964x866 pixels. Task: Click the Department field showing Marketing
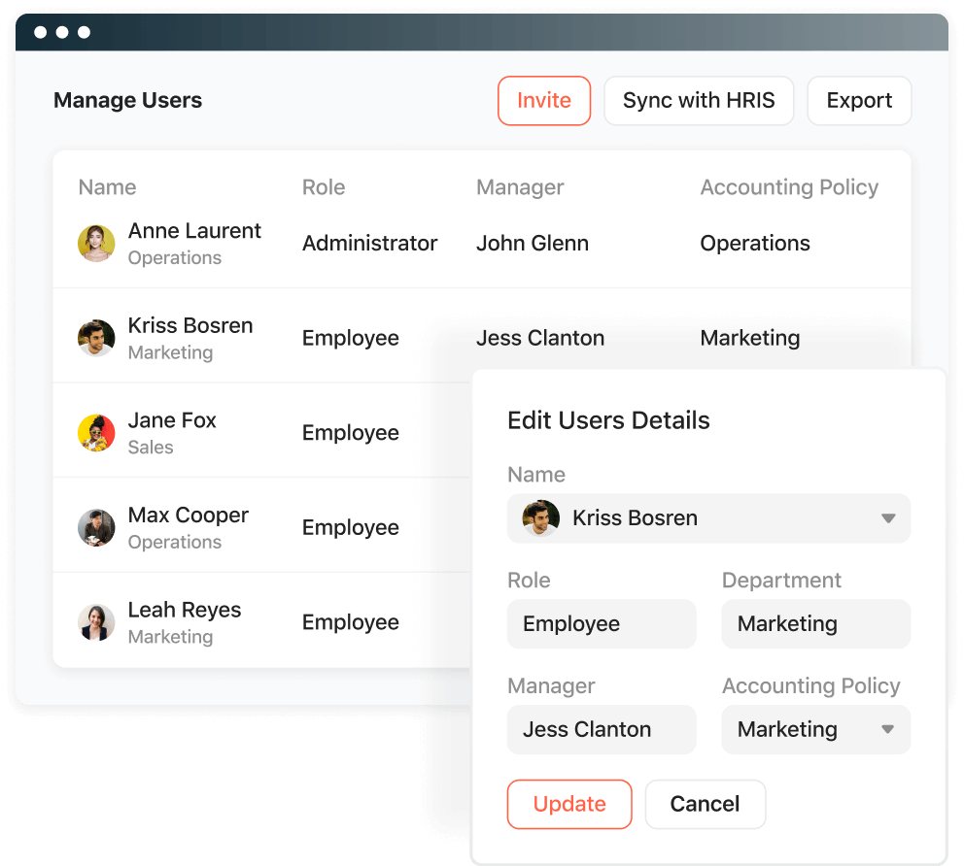click(x=816, y=624)
